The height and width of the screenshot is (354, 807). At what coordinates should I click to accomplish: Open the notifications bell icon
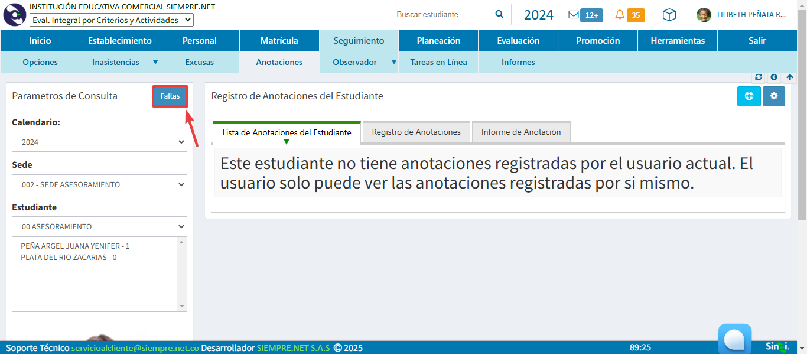tap(620, 15)
